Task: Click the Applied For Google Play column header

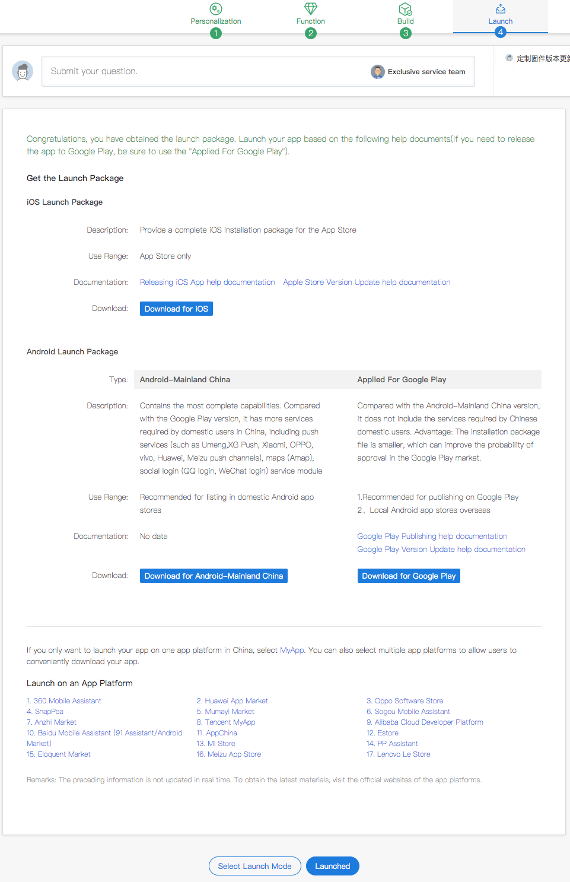Action: 402,380
